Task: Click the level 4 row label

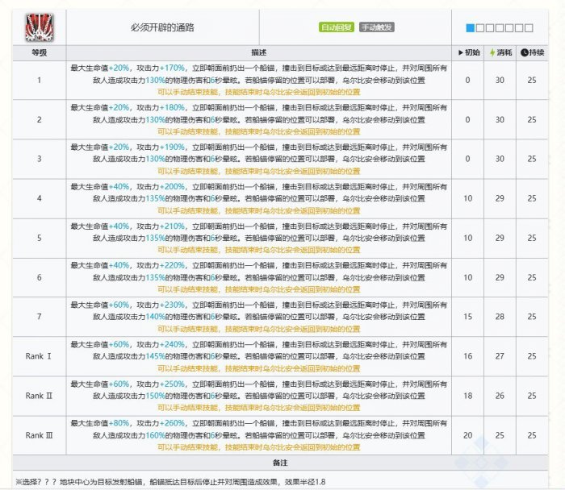Action: coord(39,198)
